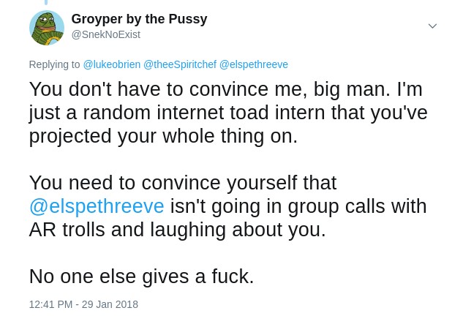Click the final line "No one else gives…"

click(141, 276)
